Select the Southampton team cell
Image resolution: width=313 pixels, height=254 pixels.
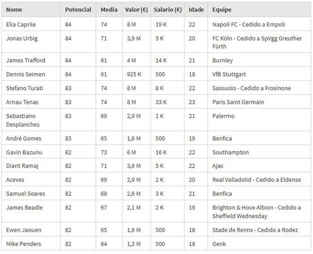(231, 152)
